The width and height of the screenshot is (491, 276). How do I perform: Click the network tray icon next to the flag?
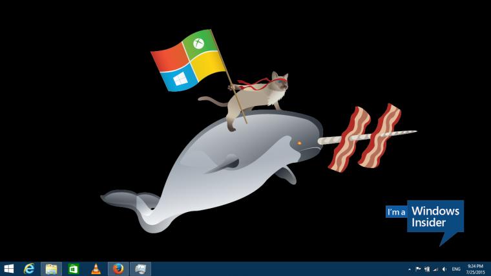427,269
